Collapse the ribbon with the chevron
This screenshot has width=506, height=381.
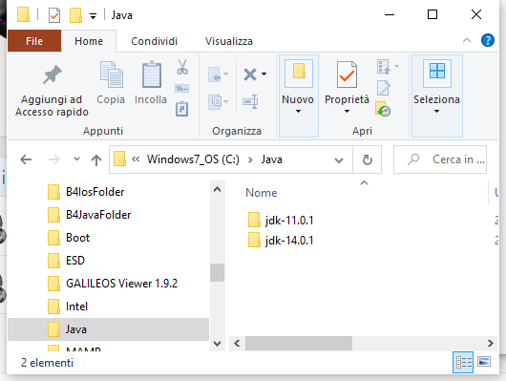click(x=467, y=40)
